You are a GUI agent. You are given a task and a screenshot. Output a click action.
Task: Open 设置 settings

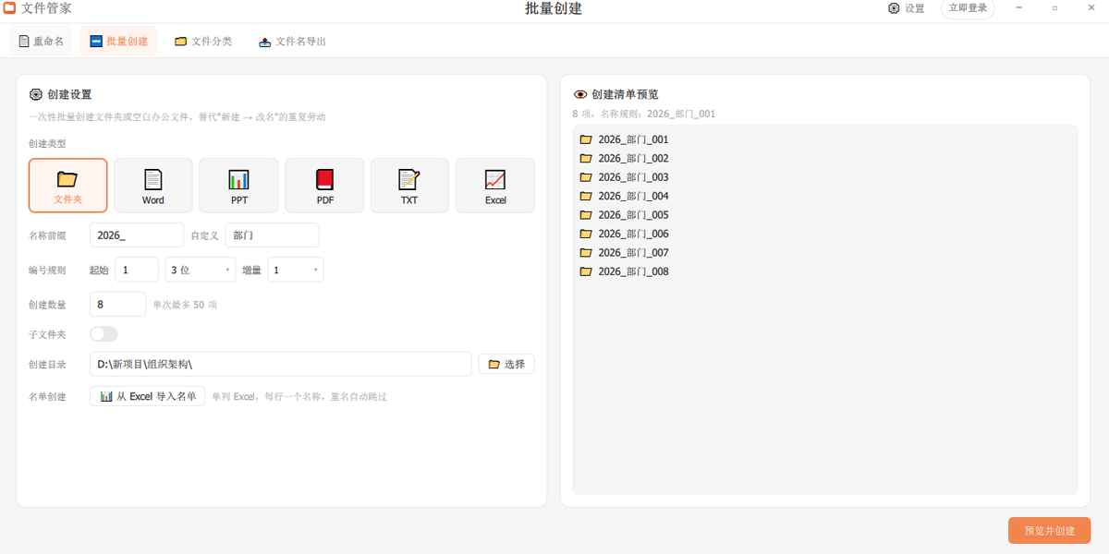click(906, 8)
